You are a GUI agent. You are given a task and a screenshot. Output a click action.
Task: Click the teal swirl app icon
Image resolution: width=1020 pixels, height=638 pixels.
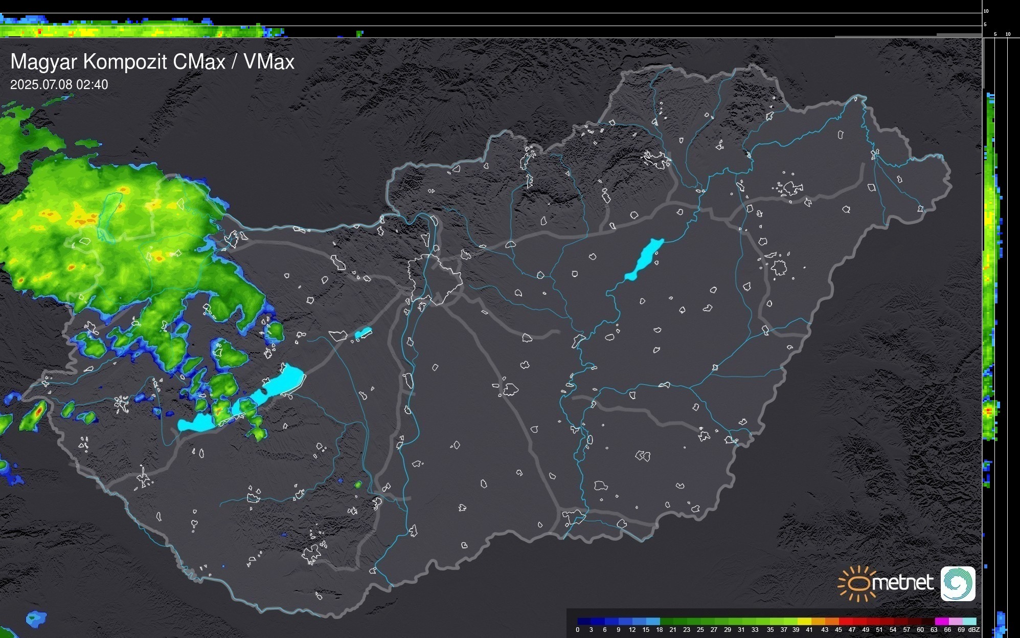[958, 583]
